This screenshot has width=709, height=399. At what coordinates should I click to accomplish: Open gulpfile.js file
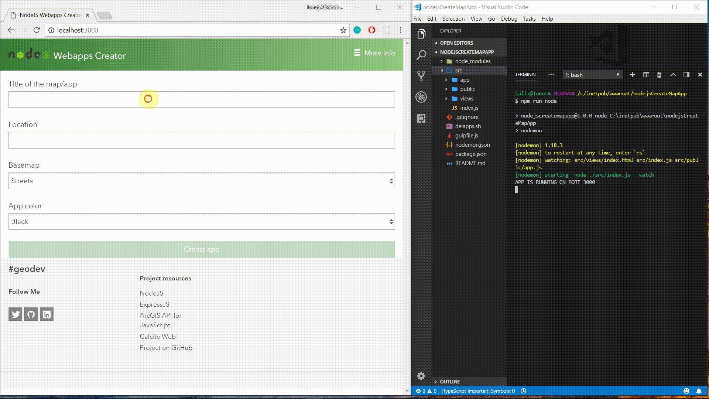pyautogui.click(x=469, y=136)
